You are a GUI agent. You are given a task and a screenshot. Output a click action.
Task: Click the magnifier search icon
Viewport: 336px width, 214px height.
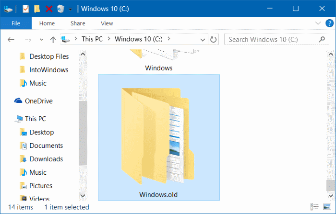click(322, 39)
